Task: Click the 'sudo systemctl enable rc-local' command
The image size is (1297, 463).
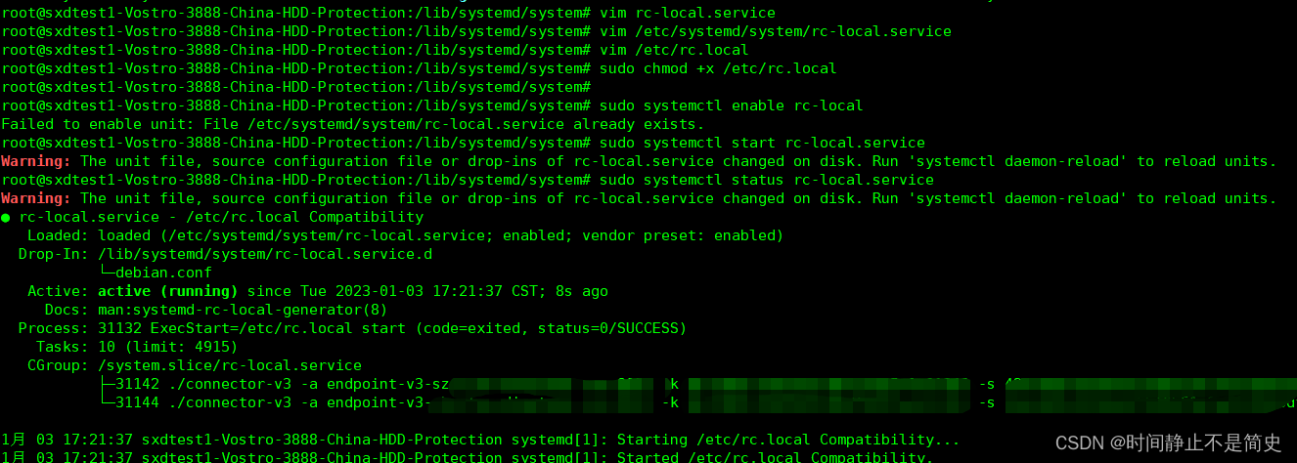Action: pos(731,105)
